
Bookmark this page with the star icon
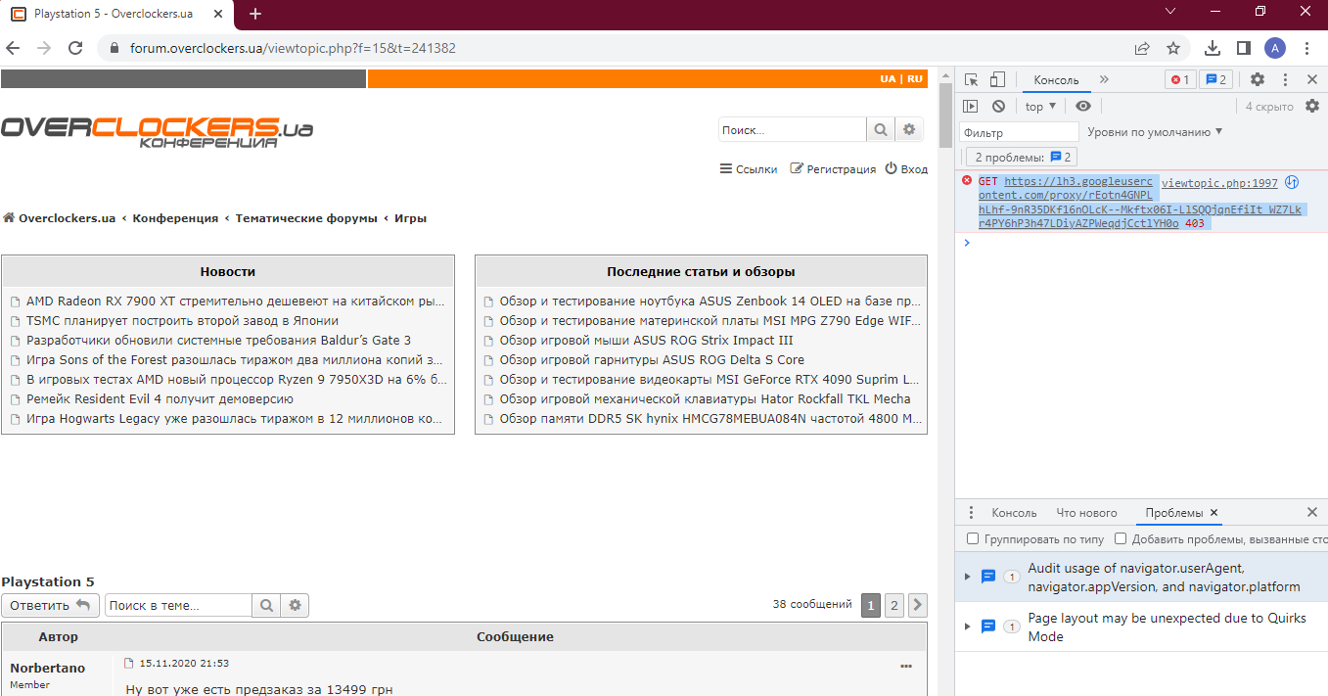(x=1173, y=48)
